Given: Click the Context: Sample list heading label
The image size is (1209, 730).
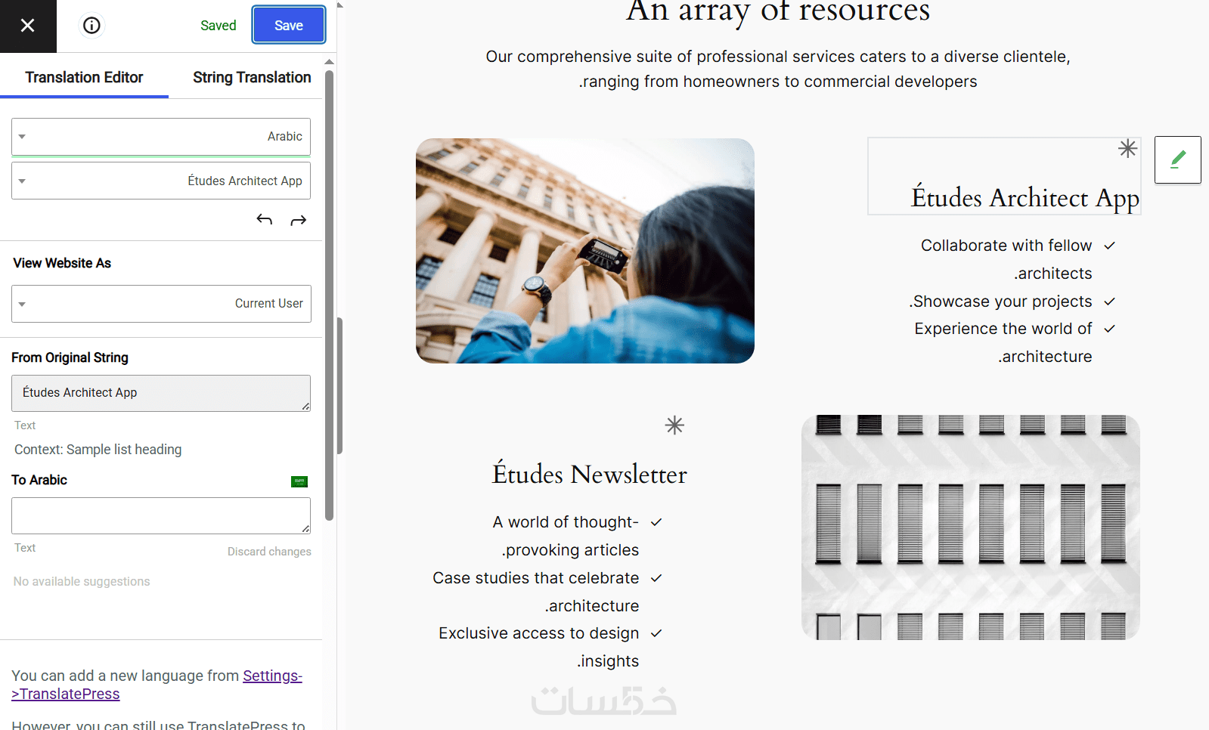Looking at the screenshot, I should click(x=98, y=450).
